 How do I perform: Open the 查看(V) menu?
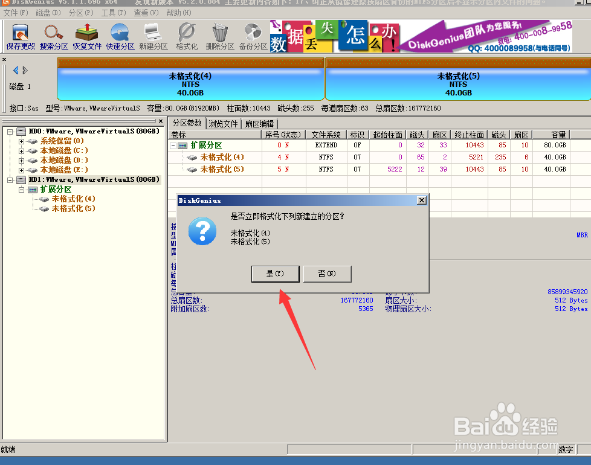coord(146,13)
